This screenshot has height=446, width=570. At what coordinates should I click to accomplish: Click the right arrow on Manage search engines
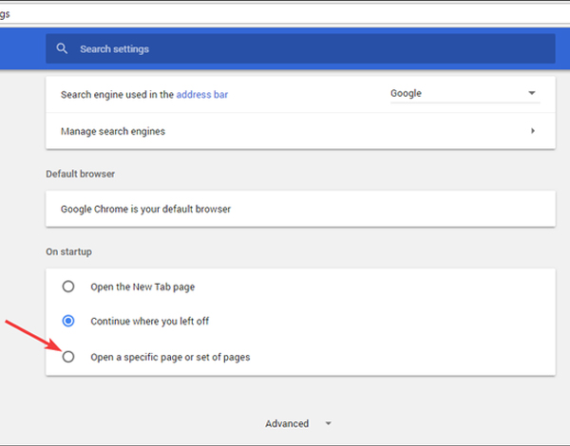click(533, 131)
